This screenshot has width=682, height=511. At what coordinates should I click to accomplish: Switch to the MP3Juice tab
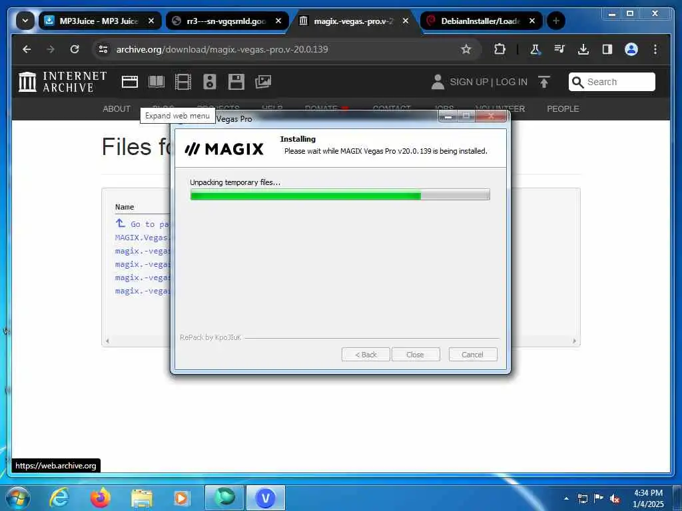pos(99,21)
